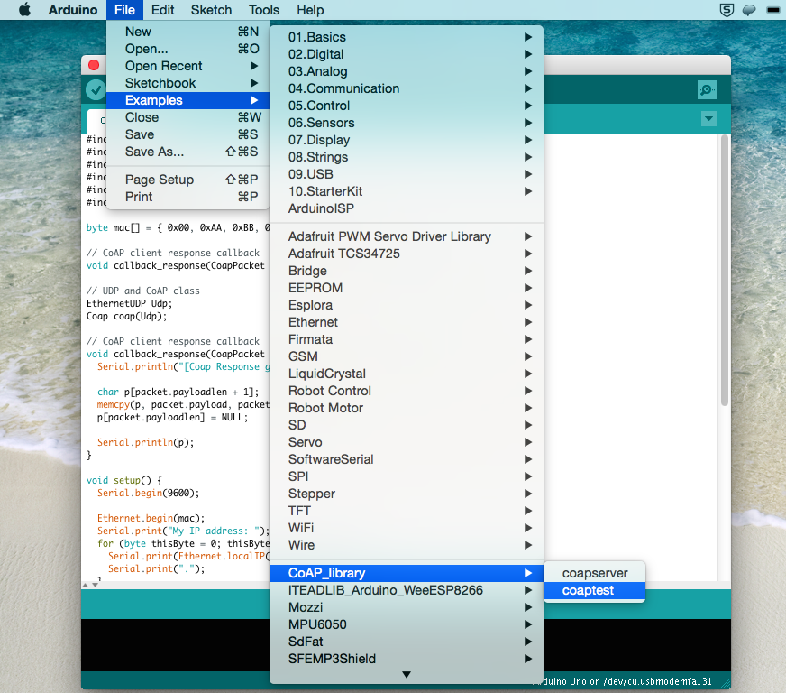This screenshot has height=693, width=786.
Task: Expand the EEPROM library examples
Action: click(x=407, y=288)
